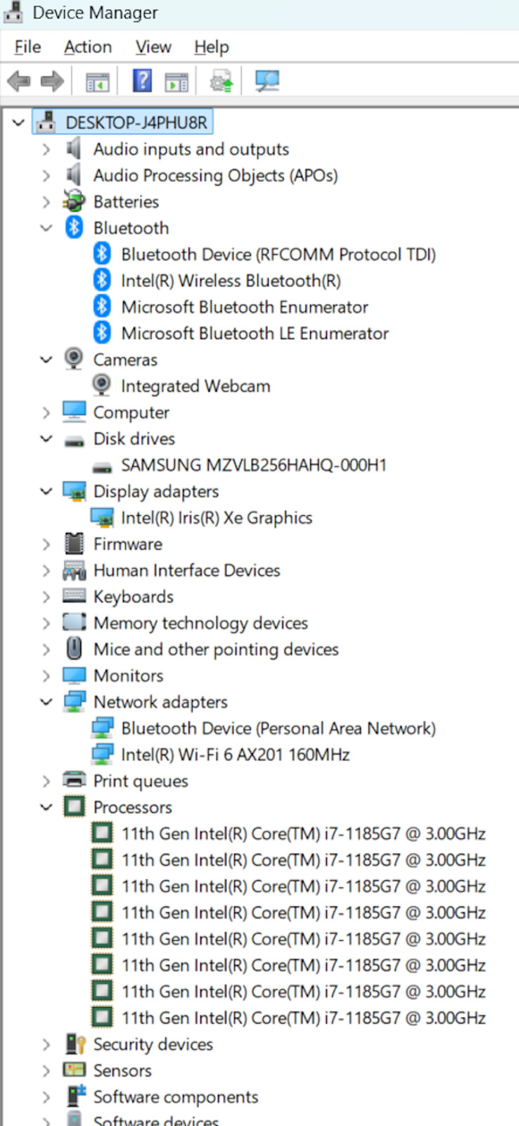Open the Action menu
Viewport: 519px width, 1126px height.
pyautogui.click(x=88, y=47)
